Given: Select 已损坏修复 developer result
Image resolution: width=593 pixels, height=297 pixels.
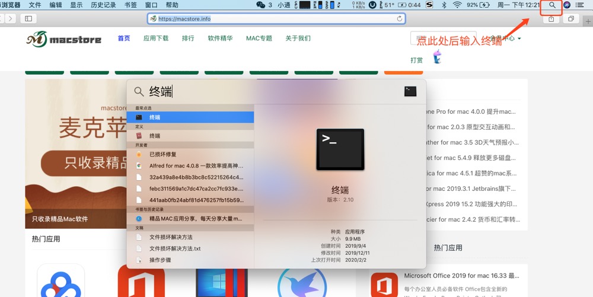Looking at the screenshot, I should [x=190, y=154].
